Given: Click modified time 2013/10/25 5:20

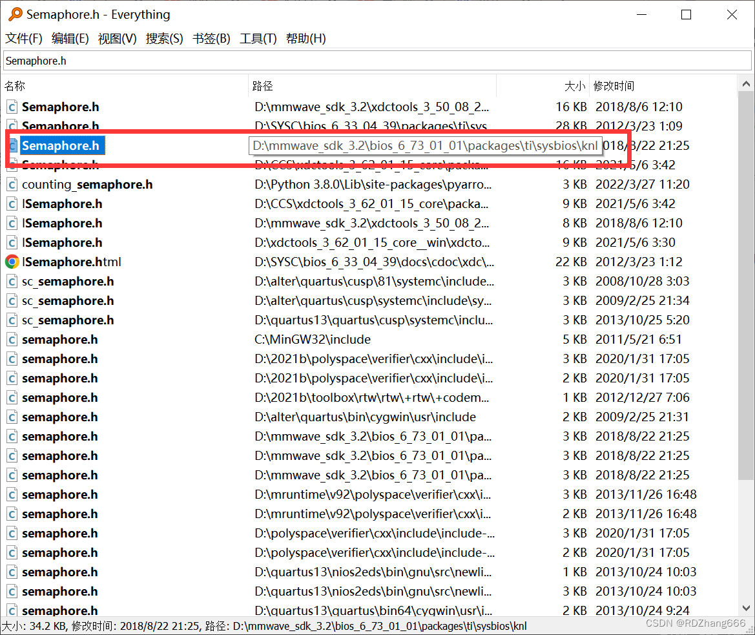Looking at the screenshot, I should pos(643,320).
